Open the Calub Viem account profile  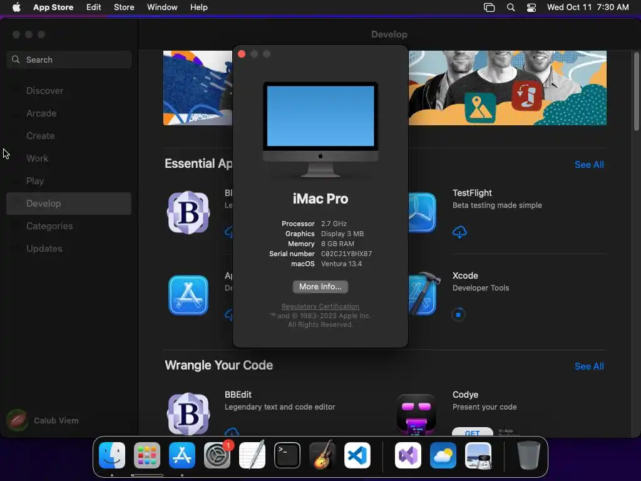coord(43,420)
